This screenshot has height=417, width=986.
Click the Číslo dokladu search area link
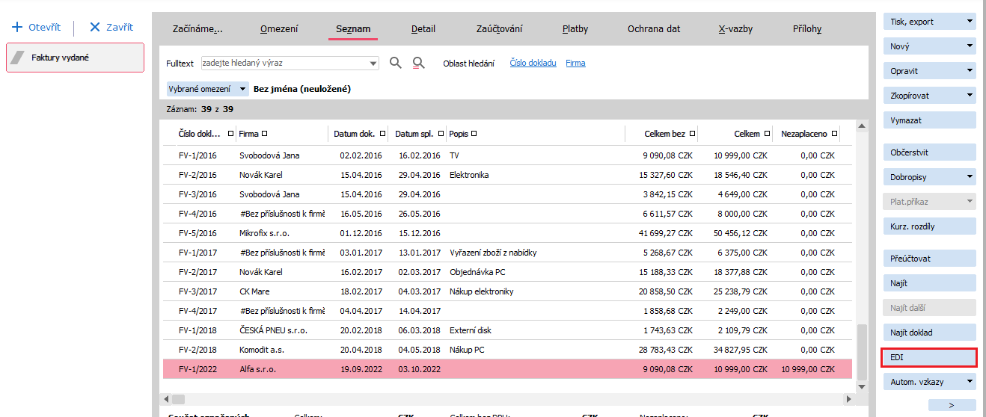533,64
